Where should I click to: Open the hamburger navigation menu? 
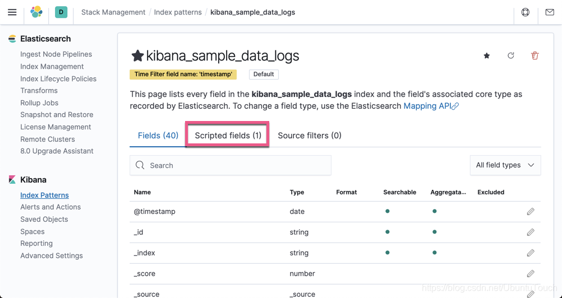[12, 12]
